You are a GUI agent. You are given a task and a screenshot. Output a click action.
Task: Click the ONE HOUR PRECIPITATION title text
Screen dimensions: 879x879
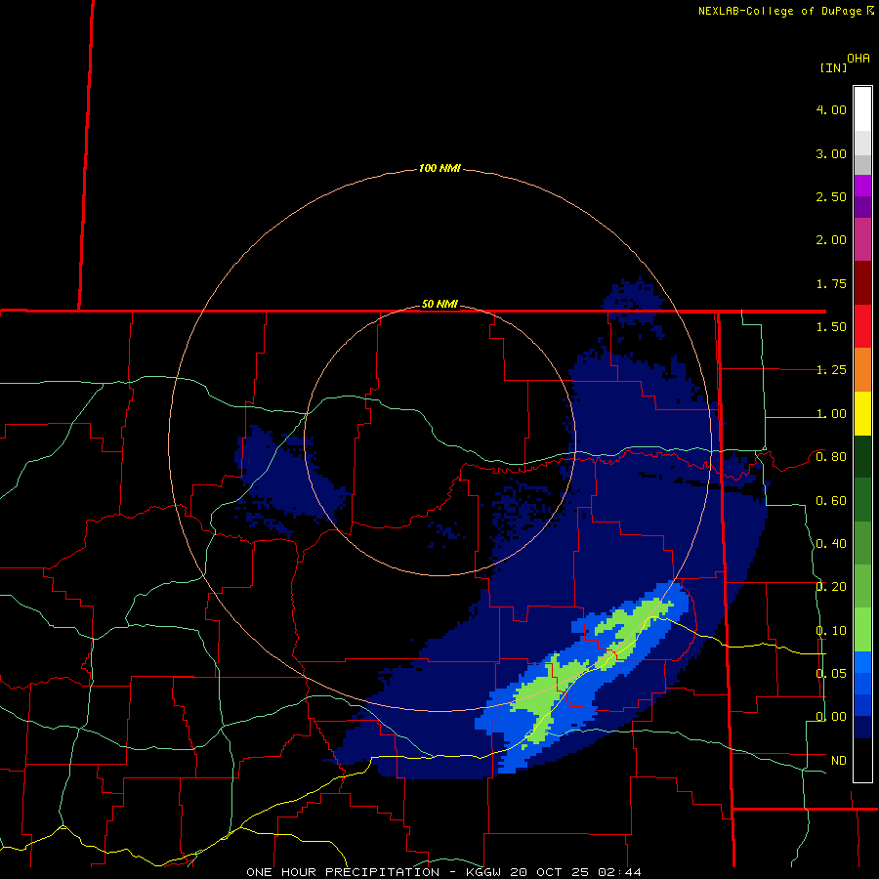(x=343, y=872)
